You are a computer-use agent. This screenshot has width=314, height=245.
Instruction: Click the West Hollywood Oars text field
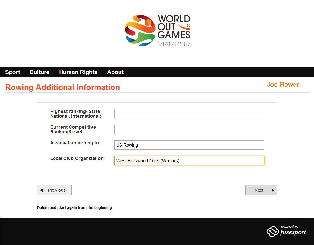[x=189, y=161]
